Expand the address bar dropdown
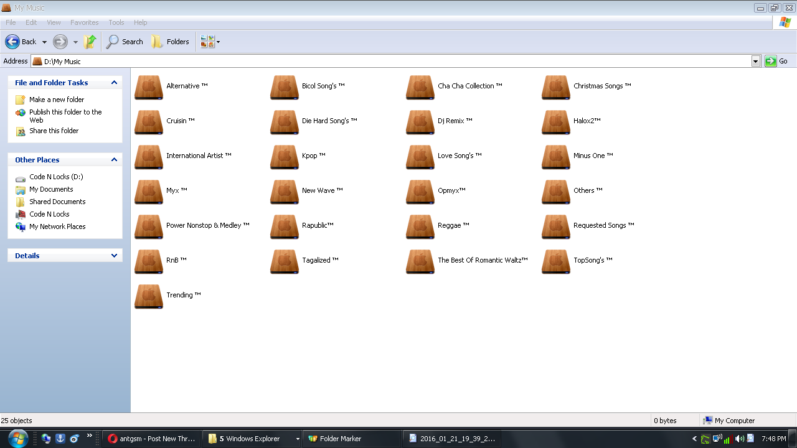 click(756, 61)
